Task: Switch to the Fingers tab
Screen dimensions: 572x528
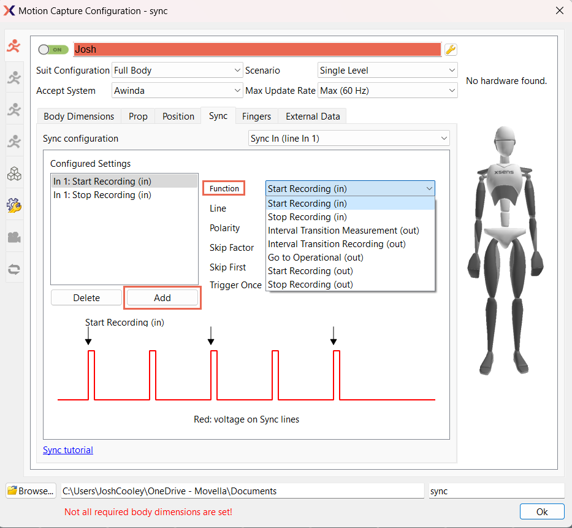Action: [x=256, y=117]
